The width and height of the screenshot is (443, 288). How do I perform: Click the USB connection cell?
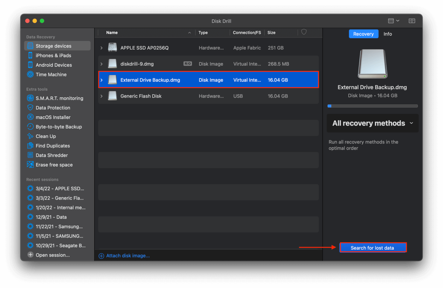click(238, 96)
